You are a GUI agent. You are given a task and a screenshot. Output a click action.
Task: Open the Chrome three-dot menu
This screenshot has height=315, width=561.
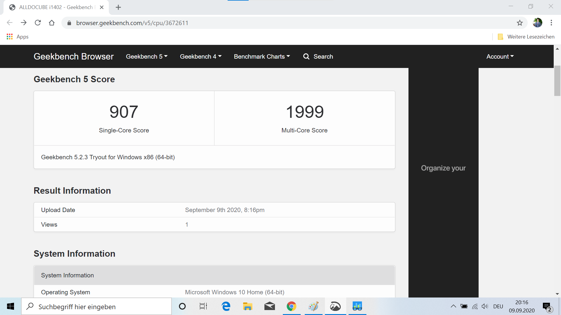[551, 23]
